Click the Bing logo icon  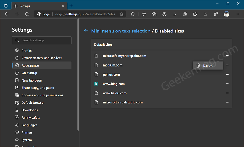click(x=96, y=84)
